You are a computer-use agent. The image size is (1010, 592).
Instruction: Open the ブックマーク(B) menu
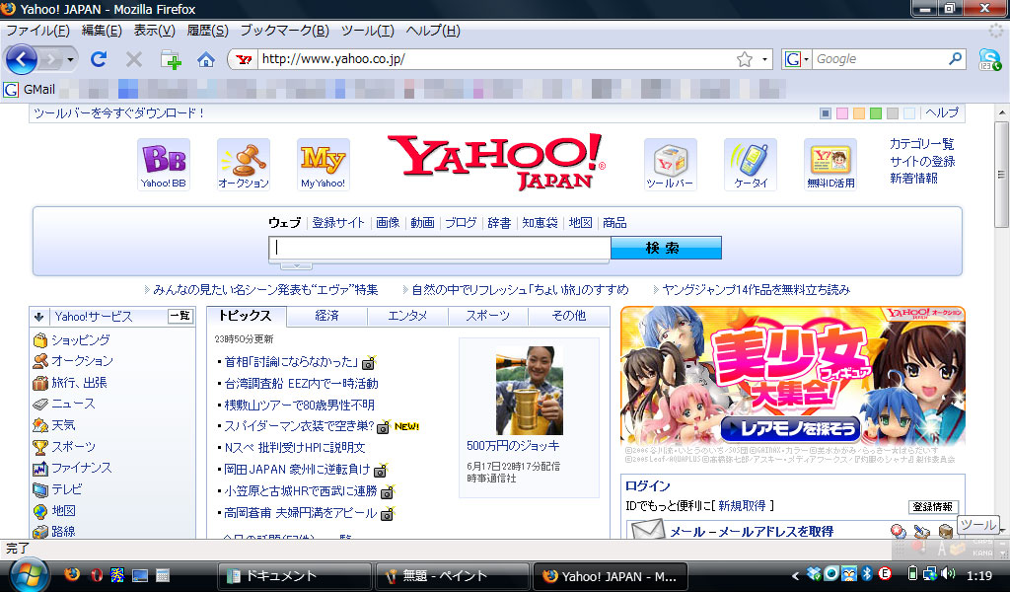[x=285, y=31]
